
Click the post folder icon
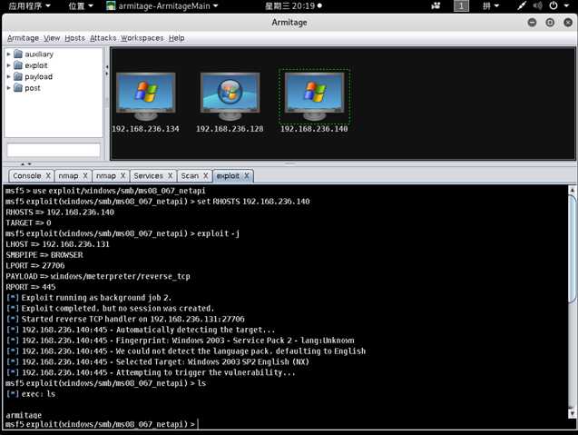pos(18,88)
